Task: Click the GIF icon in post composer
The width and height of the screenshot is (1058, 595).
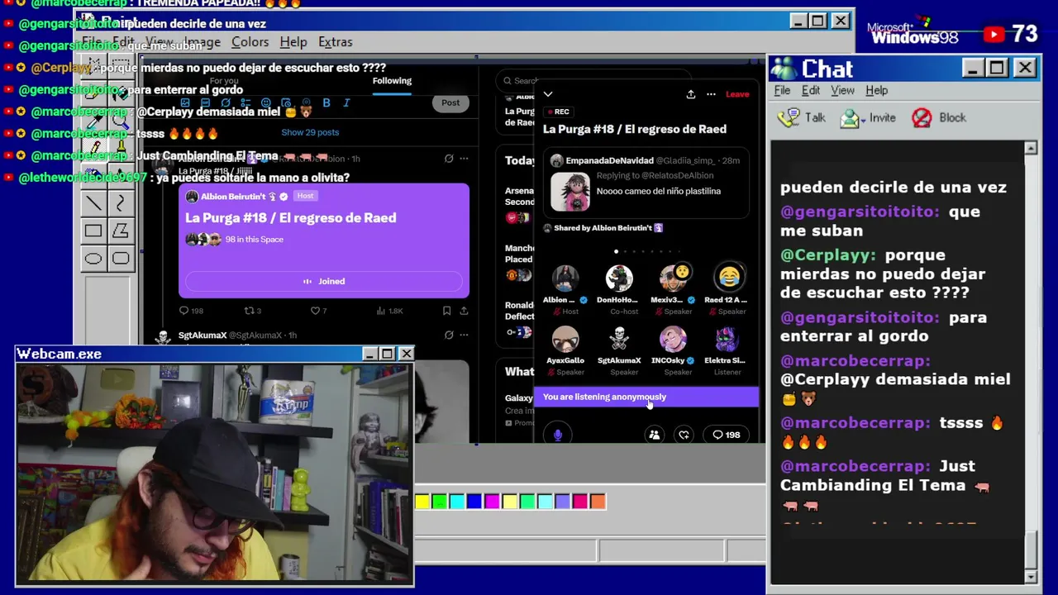Action: [x=206, y=102]
